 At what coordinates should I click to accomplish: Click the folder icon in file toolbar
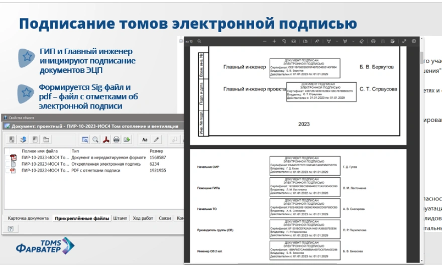point(46,140)
